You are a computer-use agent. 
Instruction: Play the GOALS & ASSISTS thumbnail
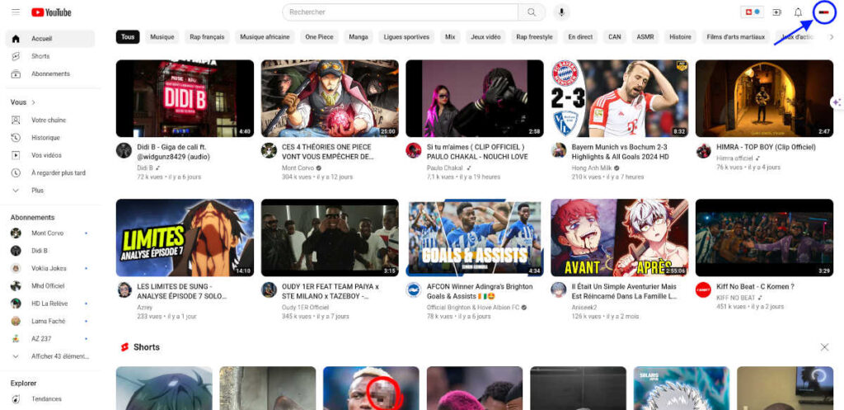[x=474, y=238]
